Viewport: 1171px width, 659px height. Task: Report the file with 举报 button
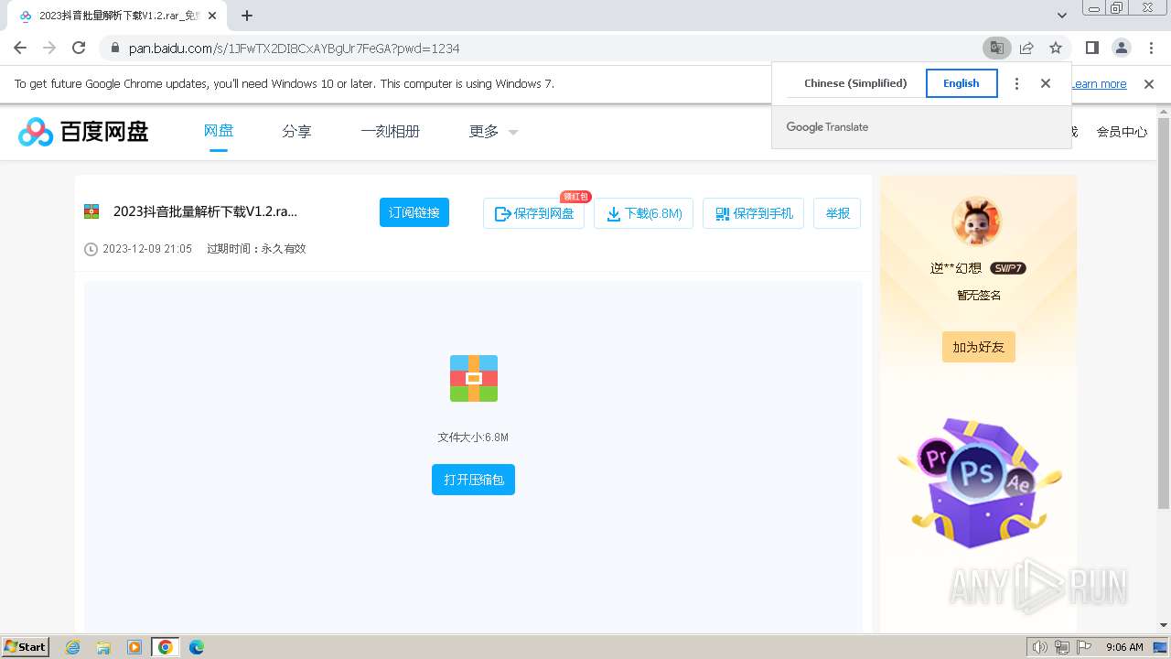837,213
